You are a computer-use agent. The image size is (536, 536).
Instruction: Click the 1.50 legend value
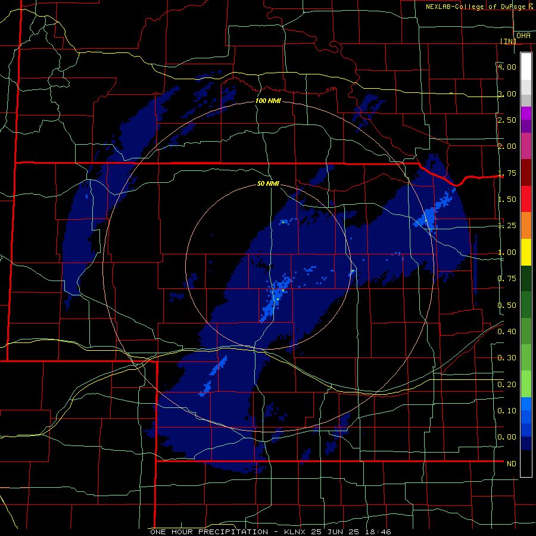coord(507,200)
